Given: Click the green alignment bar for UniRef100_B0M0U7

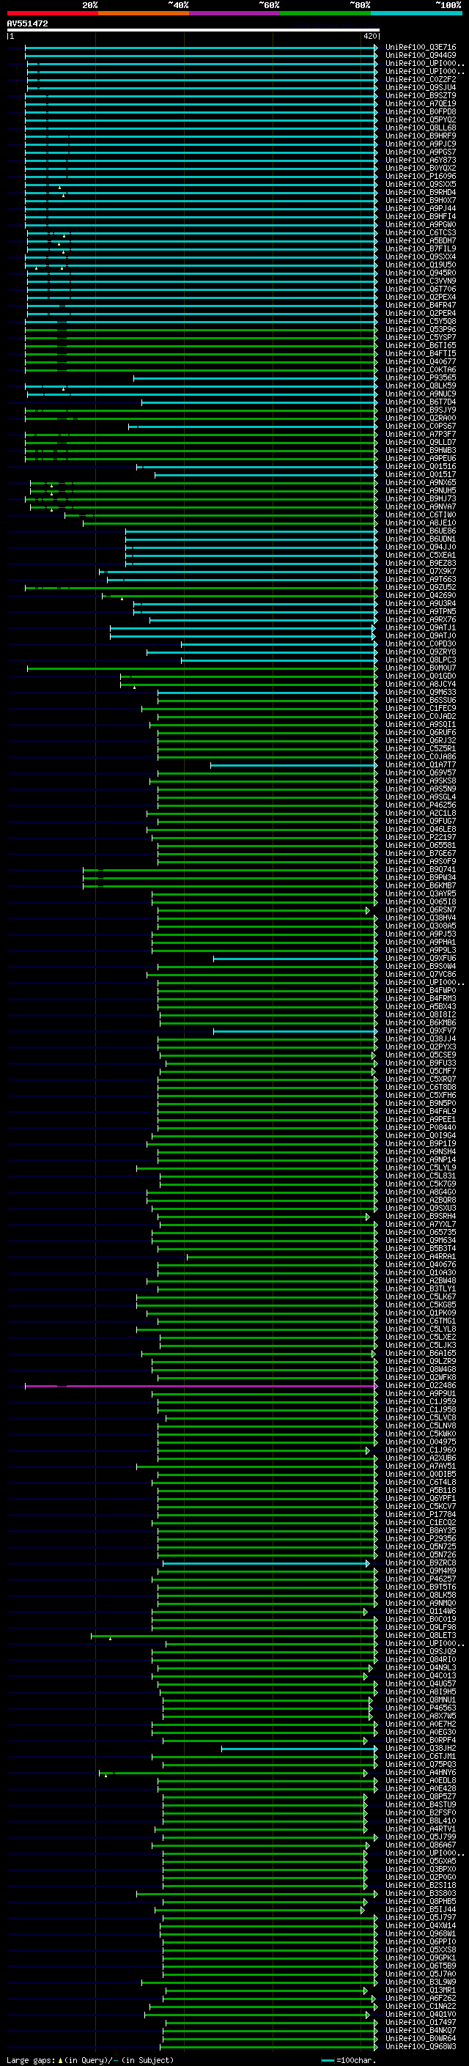Looking at the screenshot, I should point(202,668).
